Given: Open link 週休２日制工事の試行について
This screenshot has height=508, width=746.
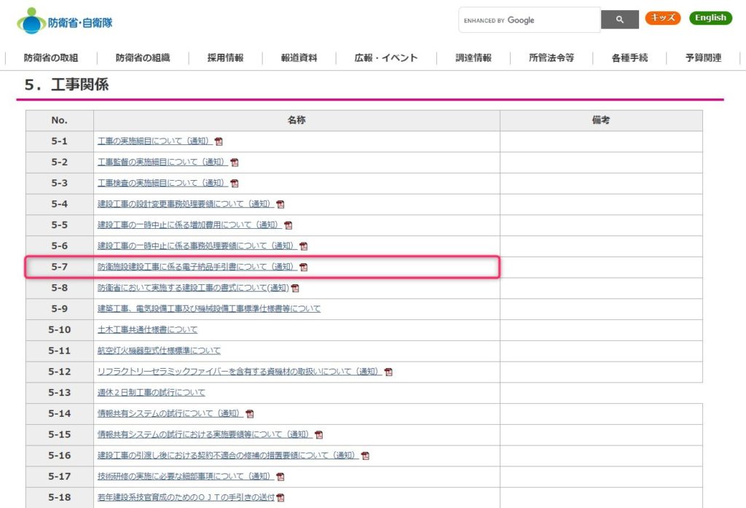Looking at the screenshot, I should (x=151, y=393).
